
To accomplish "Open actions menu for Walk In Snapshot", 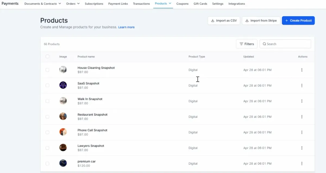I will pyautogui.click(x=302, y=101).
